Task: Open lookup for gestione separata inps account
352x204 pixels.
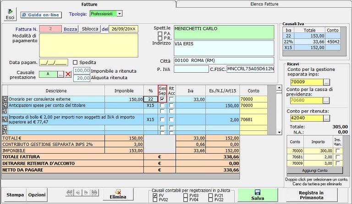Action: 326,82
